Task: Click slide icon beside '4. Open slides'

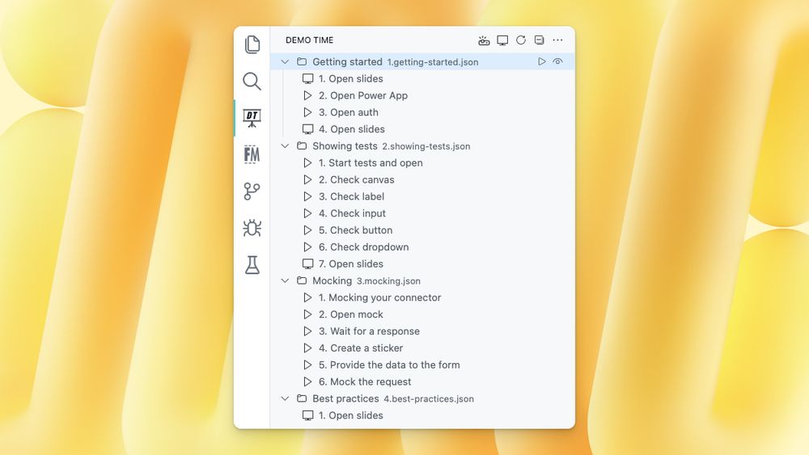Action: [x=308, y=129]
